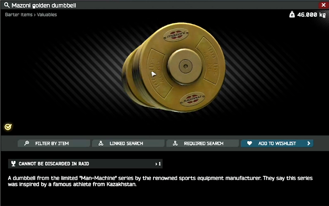
Task: Click the heart icon on Add to Wishlist
Action: coord(249,143)
